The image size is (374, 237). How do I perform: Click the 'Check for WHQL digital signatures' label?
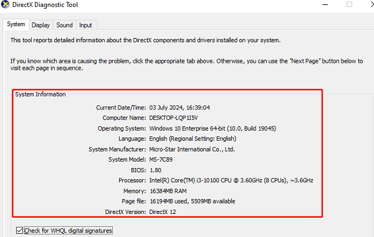(68, 231)
